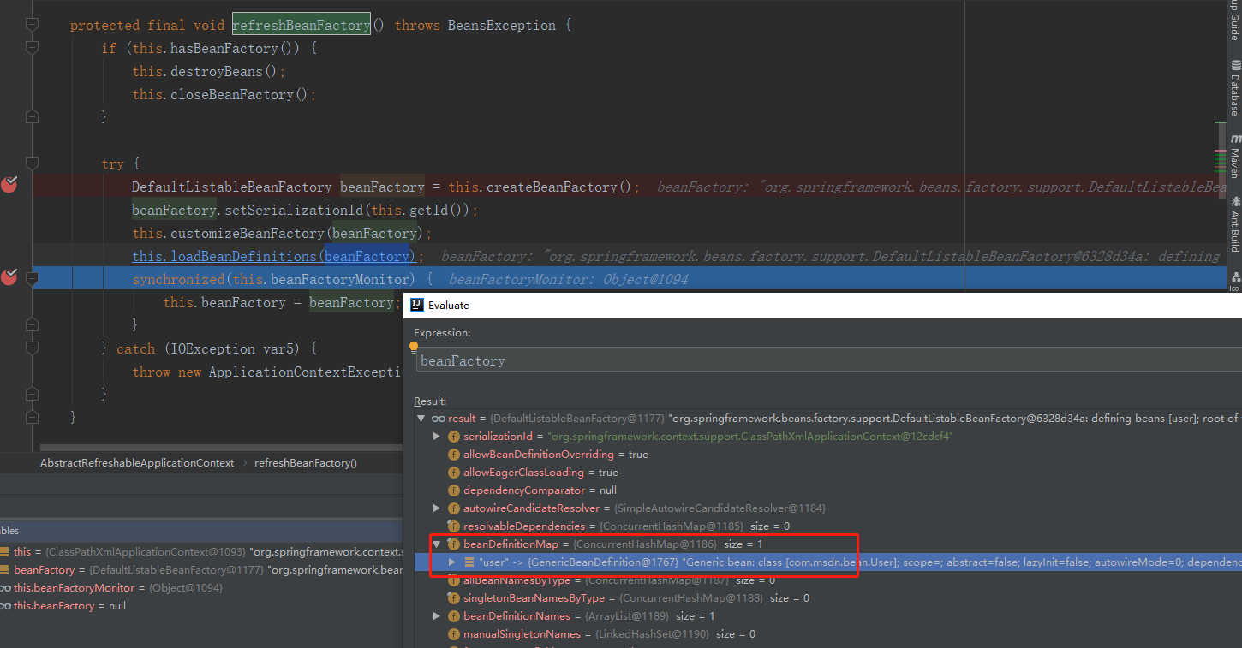Click the map entry icon for "user"
Screen dimensions: 1242x648
tap(469, 562)
